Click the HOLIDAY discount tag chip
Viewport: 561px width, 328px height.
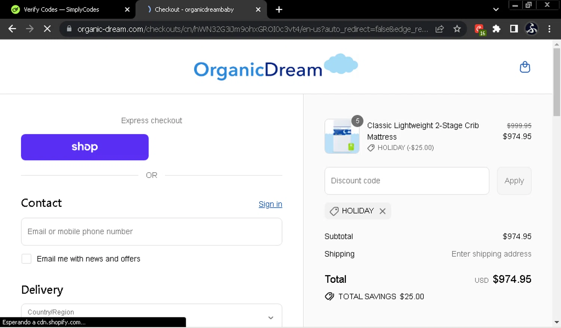pos(358,211)
